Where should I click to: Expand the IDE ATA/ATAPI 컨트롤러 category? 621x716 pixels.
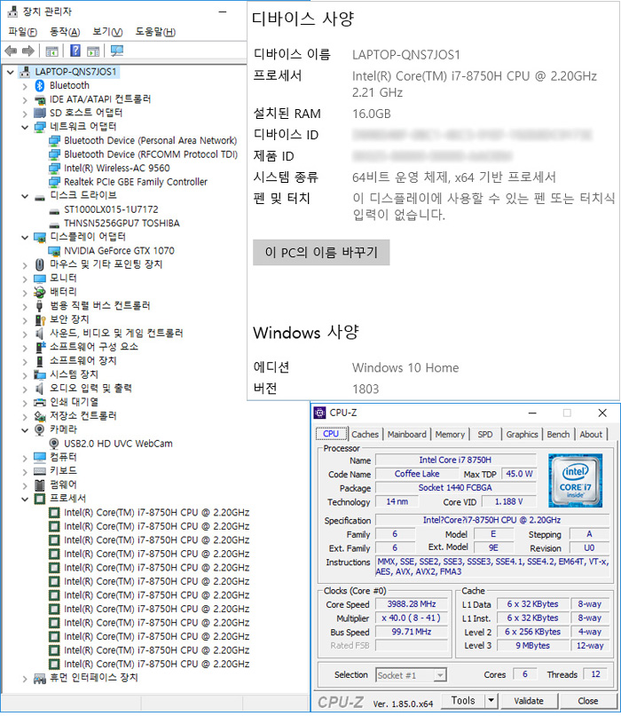[x=25, y=99]
